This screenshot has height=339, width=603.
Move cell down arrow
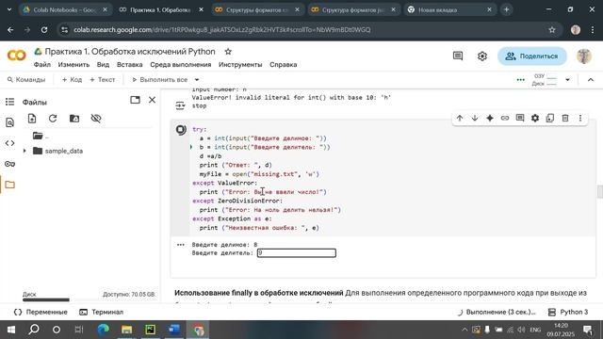point(475,118)
